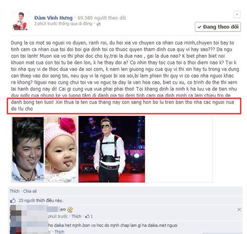Viewport: 247px width, 234px height.
Task: Remove first comment with X icon
Action: [x=239, y=209]
